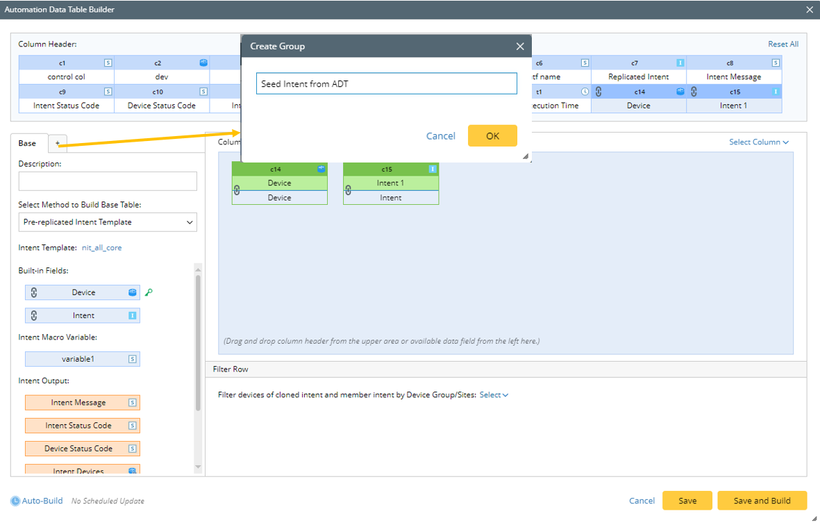Click the string icon on c8 header
The image size is (820, 525).
pyautogui.click(x=776, y=62)
